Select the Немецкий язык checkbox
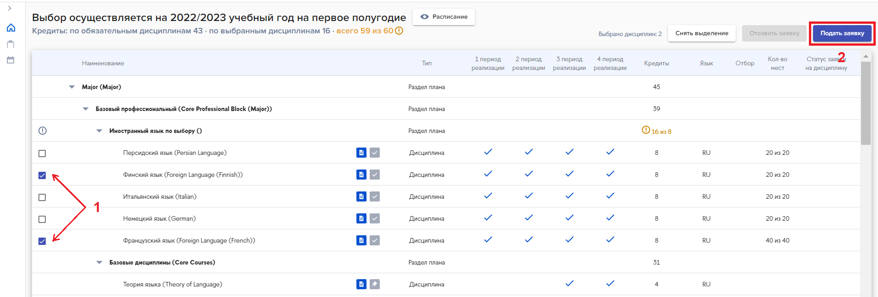878x297 pixels. 42,219
